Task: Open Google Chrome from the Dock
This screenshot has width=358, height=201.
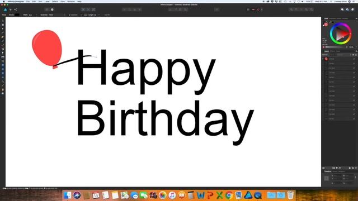Action: (229, 195)
